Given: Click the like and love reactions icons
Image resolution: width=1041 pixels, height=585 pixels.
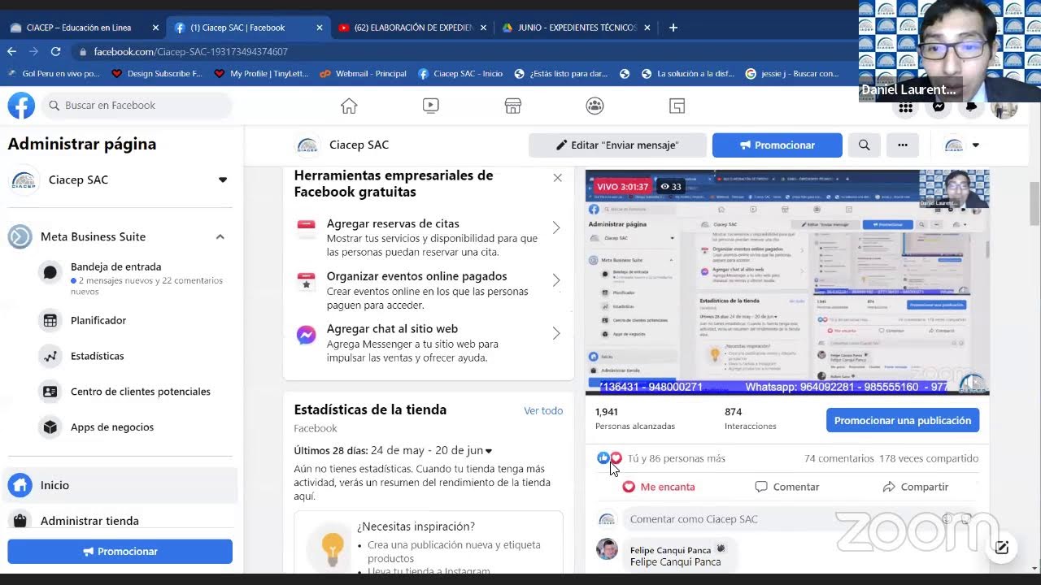Looking at the screenshot, I should (609, 458).
